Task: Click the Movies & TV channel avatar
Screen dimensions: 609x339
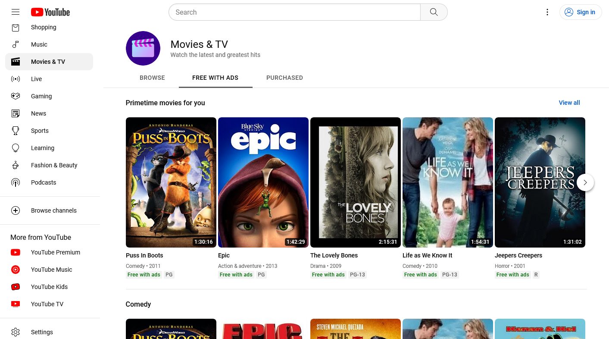Action: pyautogui.click(x=143, y=48)
